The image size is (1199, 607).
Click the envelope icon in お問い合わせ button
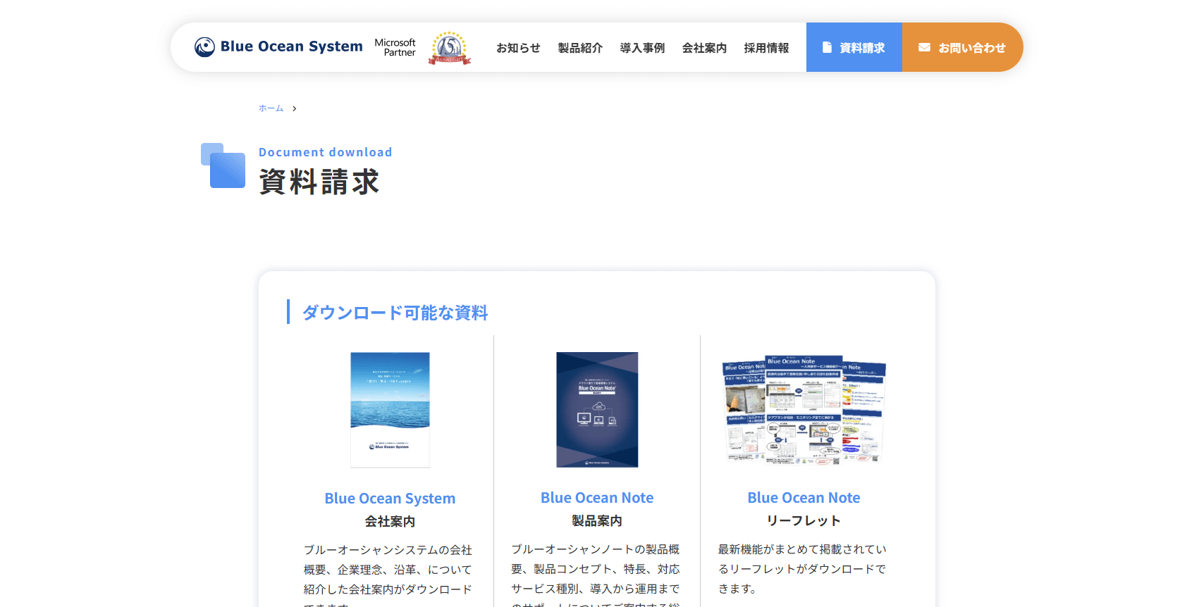(x=924, y=48)
